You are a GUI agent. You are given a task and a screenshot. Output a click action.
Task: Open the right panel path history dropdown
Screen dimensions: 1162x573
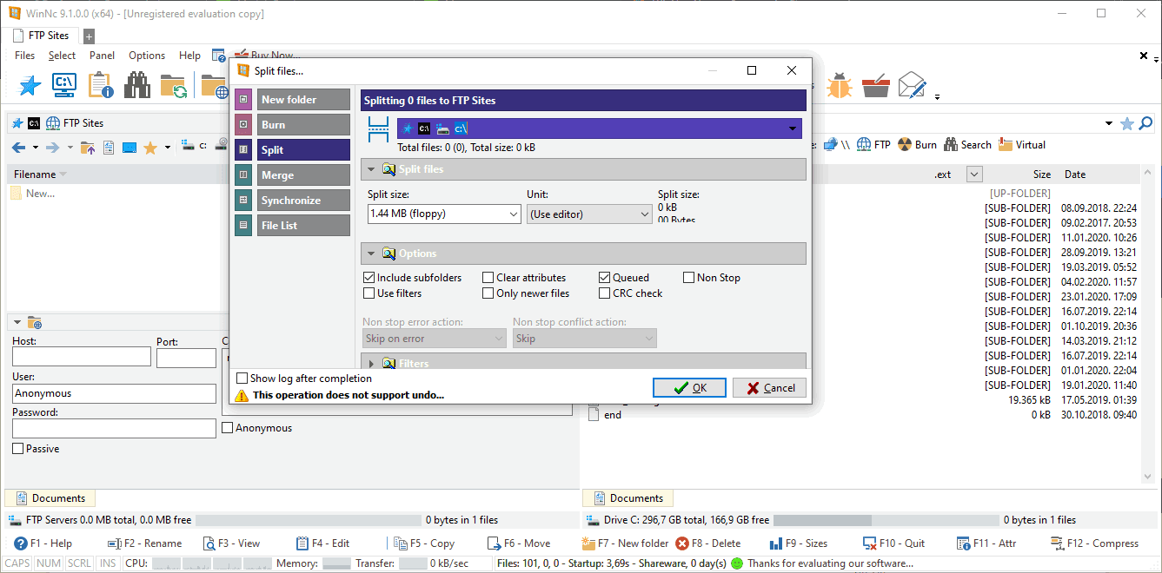coord(1109,123)
